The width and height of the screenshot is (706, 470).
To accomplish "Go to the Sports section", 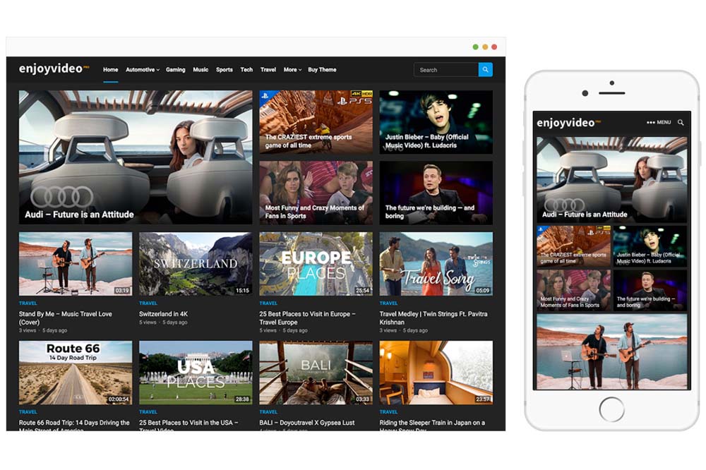I will [x=224, y=70].
